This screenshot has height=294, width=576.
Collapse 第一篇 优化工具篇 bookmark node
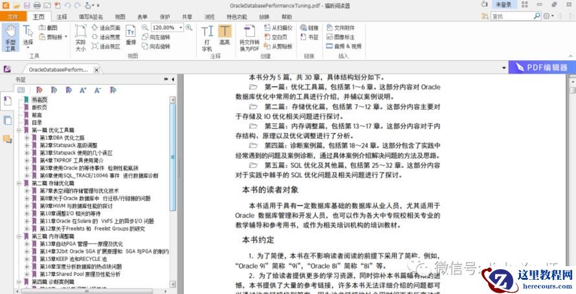[18, 130]
